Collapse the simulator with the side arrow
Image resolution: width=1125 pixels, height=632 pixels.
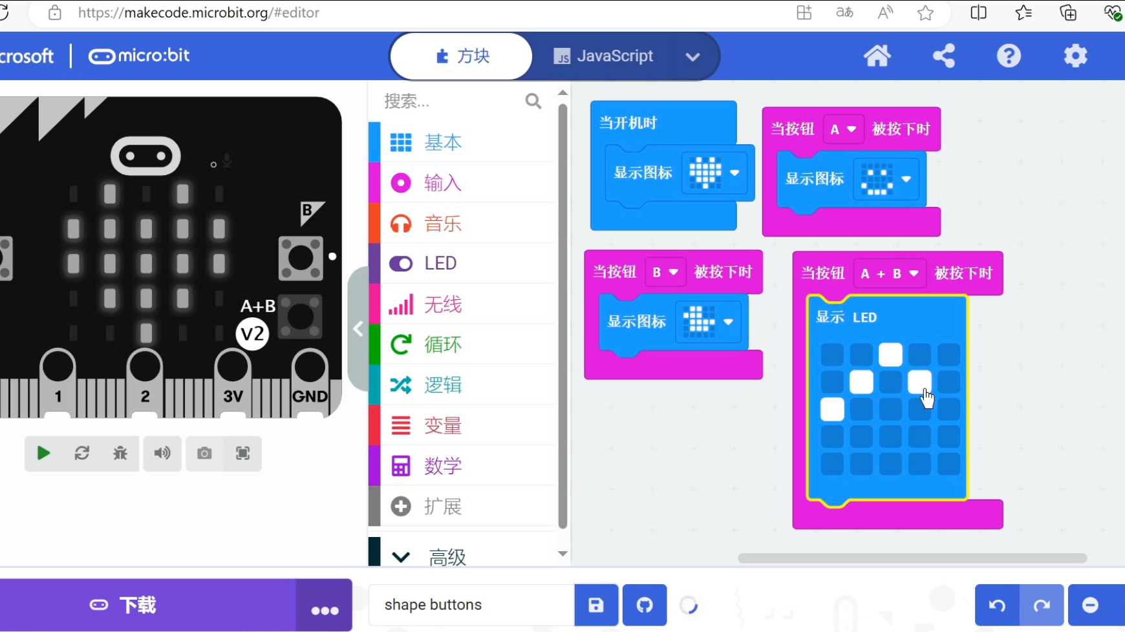point(358,329)
